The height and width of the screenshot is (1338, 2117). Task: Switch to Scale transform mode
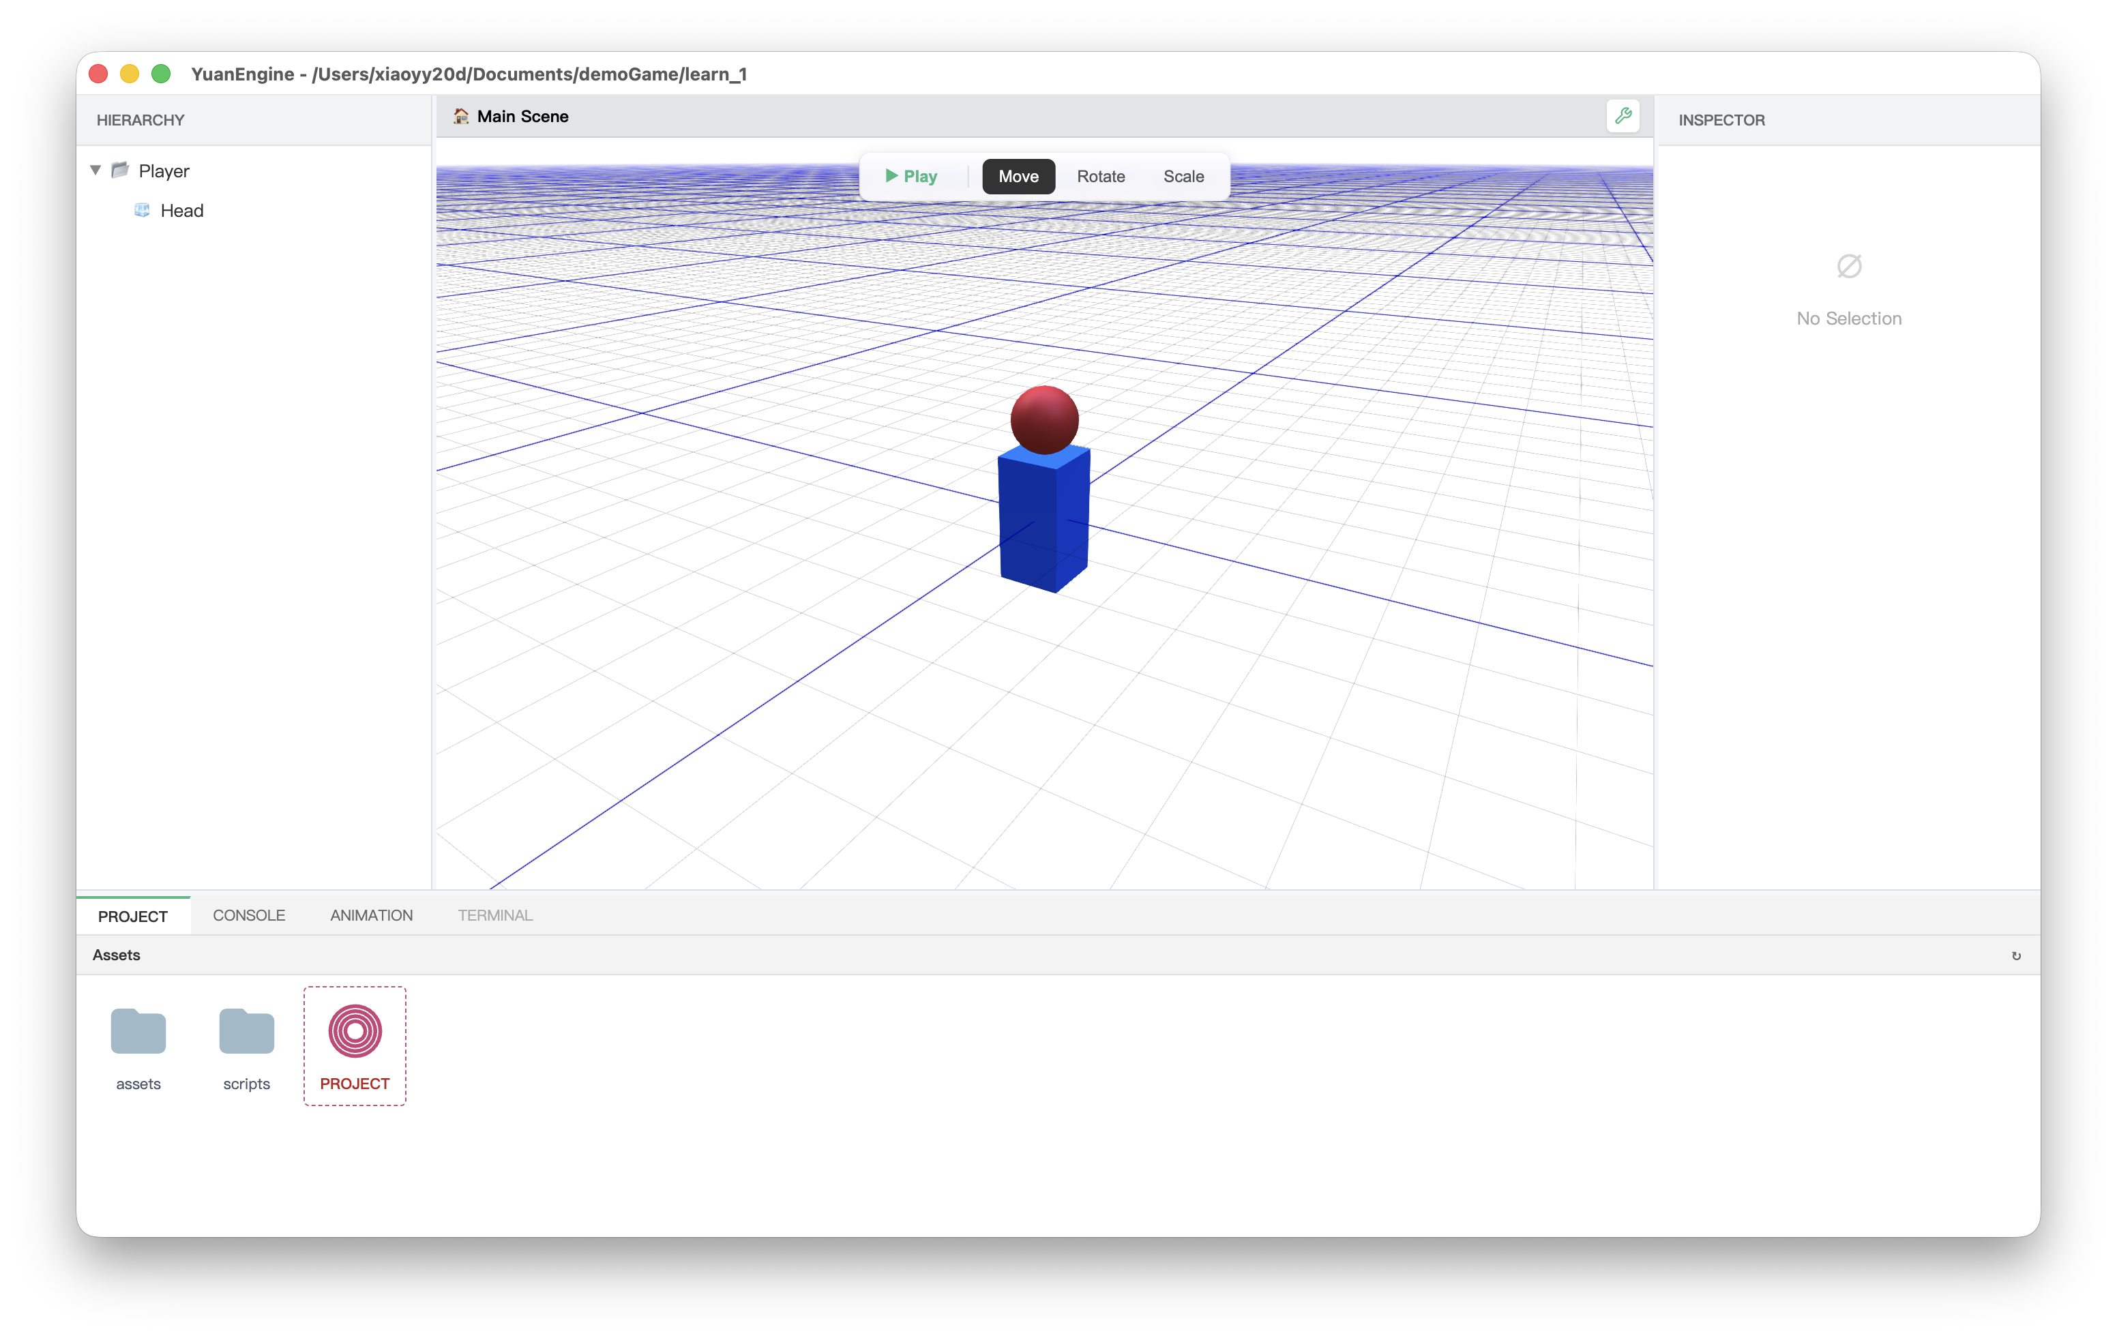(1183, 177)
